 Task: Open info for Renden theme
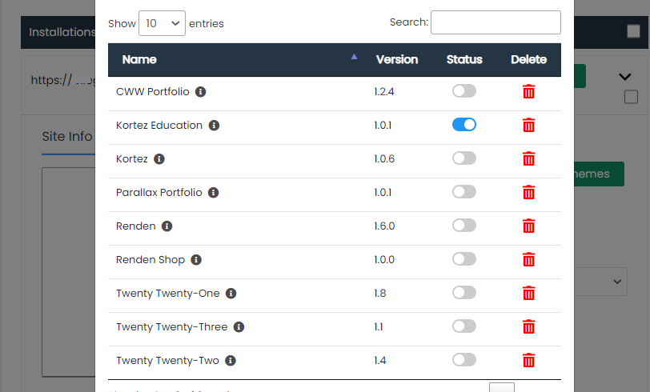click(x=167, y=226)
